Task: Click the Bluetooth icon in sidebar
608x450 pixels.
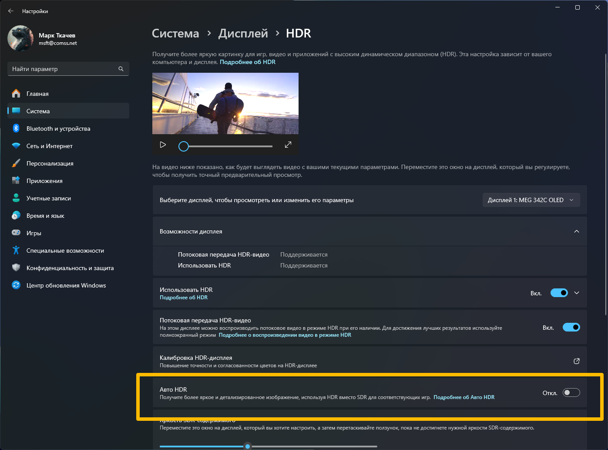Action: pos(16,128)
